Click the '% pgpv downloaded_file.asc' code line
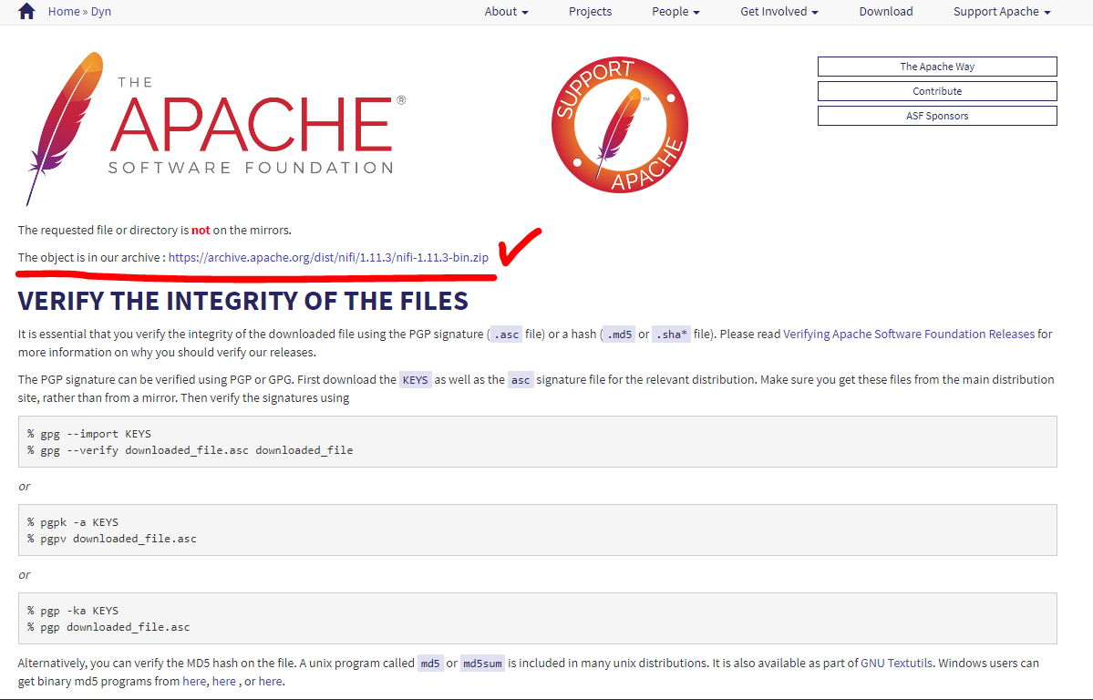Viewport: 1093px width, 700px height. [112, 539]
